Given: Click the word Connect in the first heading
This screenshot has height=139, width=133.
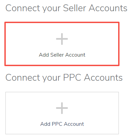Looking at the screenshot, I should point(23,8).
